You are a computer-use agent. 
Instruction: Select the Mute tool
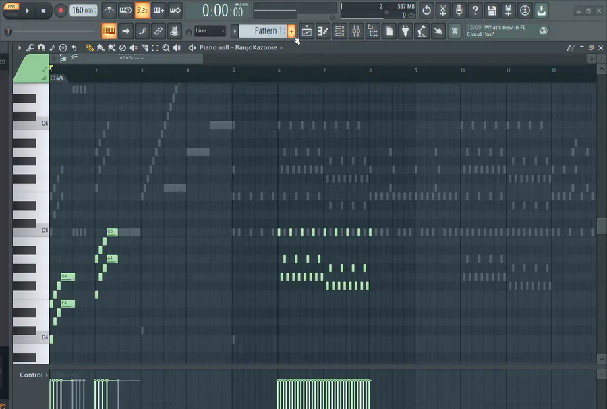[x=134, y=48]
